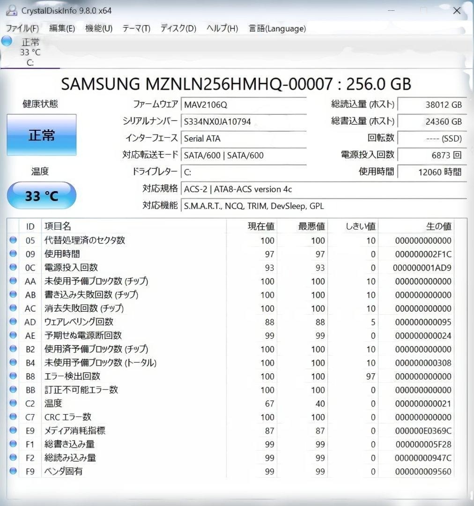This screenshot has height=506, width=474.
Task: Click the features field S.M.A.R.T., NCQ, TRIM
Action: pos(324,206)
